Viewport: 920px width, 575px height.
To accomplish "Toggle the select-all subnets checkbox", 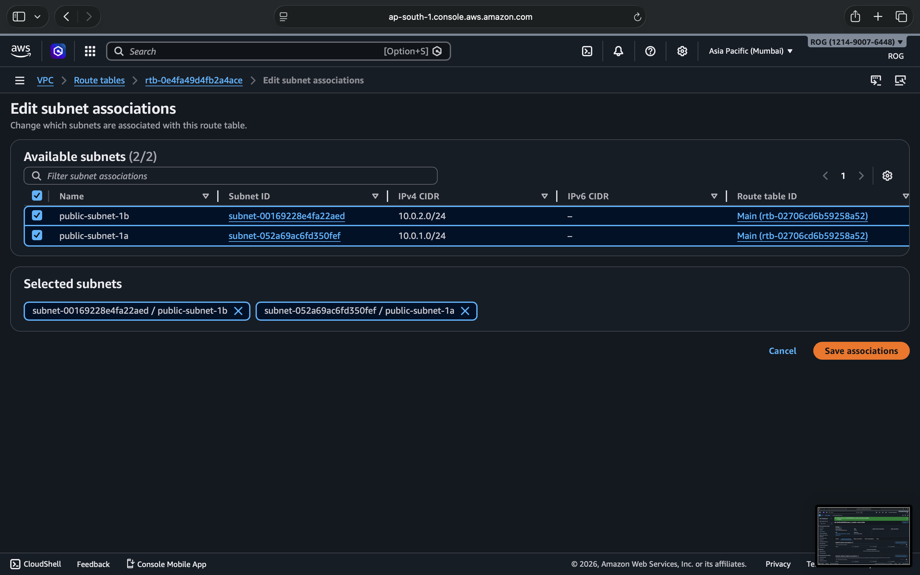I will click(37, 196).
